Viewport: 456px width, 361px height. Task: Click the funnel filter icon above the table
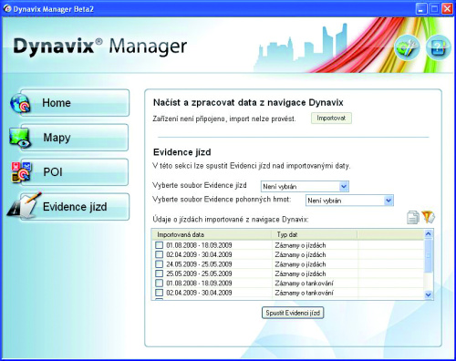click(x=428, y=217)
